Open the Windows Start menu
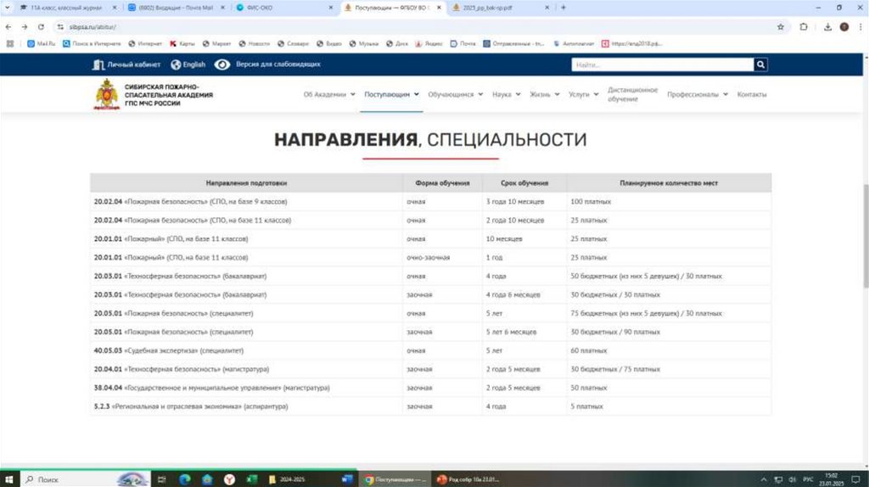Screen dimensions: 869x487 coord(9,479)
